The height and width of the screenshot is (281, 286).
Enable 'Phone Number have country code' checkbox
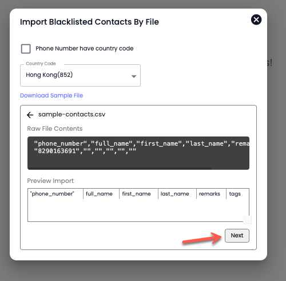point(26,49)
